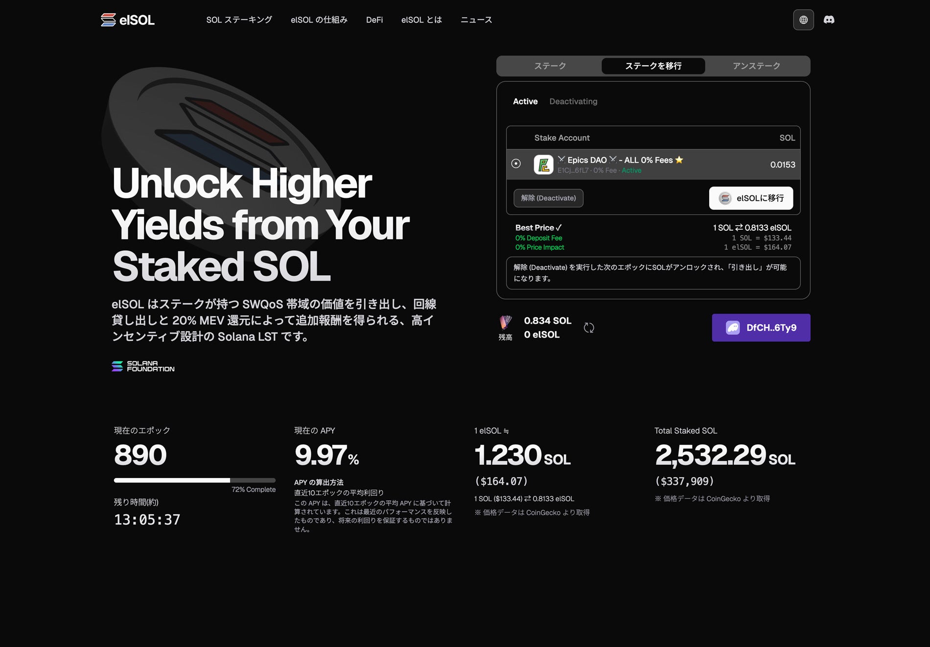Open the SOL ステーキング nav menu
The height and width of the screenshot is (647, 930).
point(239,20)
